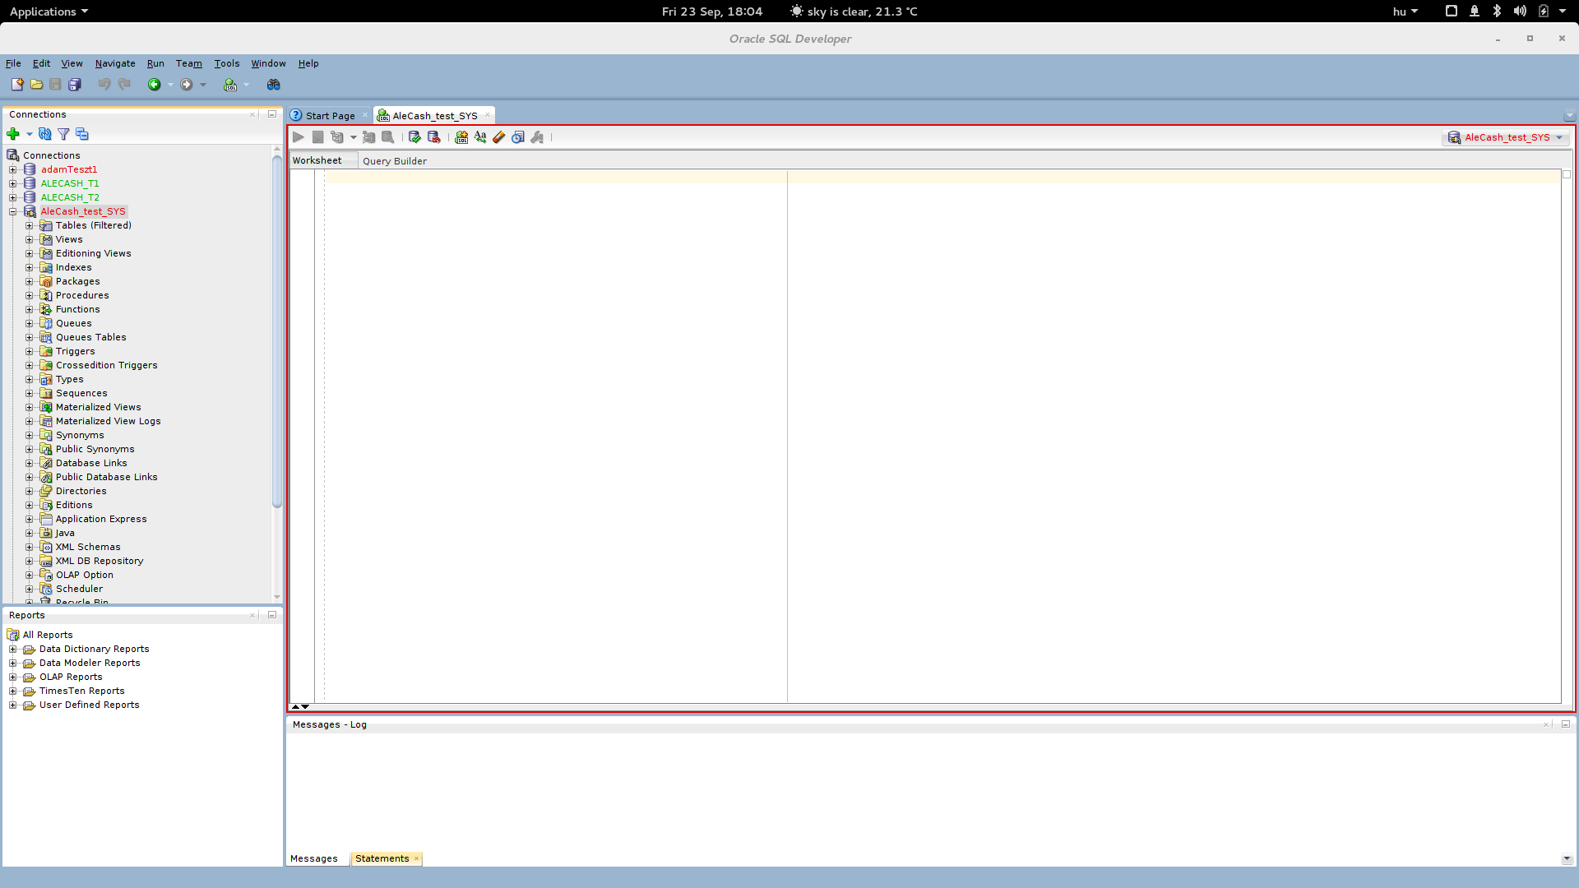Viewport: 1579px width, 888px height.
Task: Select the Materialized View Logs node
Action: [109, 421]
